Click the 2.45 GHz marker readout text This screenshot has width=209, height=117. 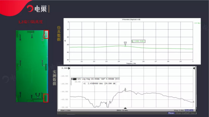[99, 84]
